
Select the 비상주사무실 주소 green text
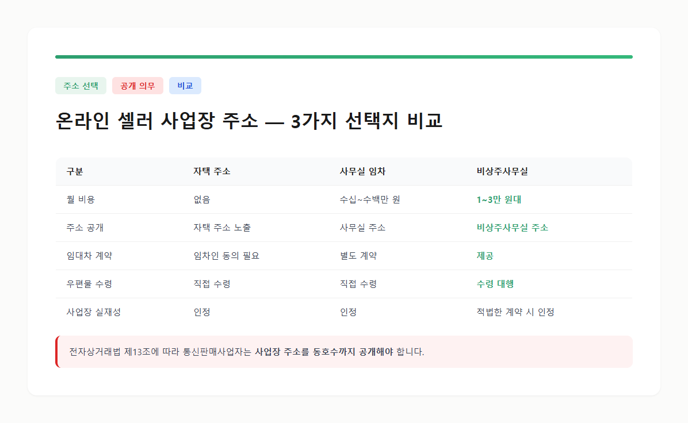coord(512,228)
